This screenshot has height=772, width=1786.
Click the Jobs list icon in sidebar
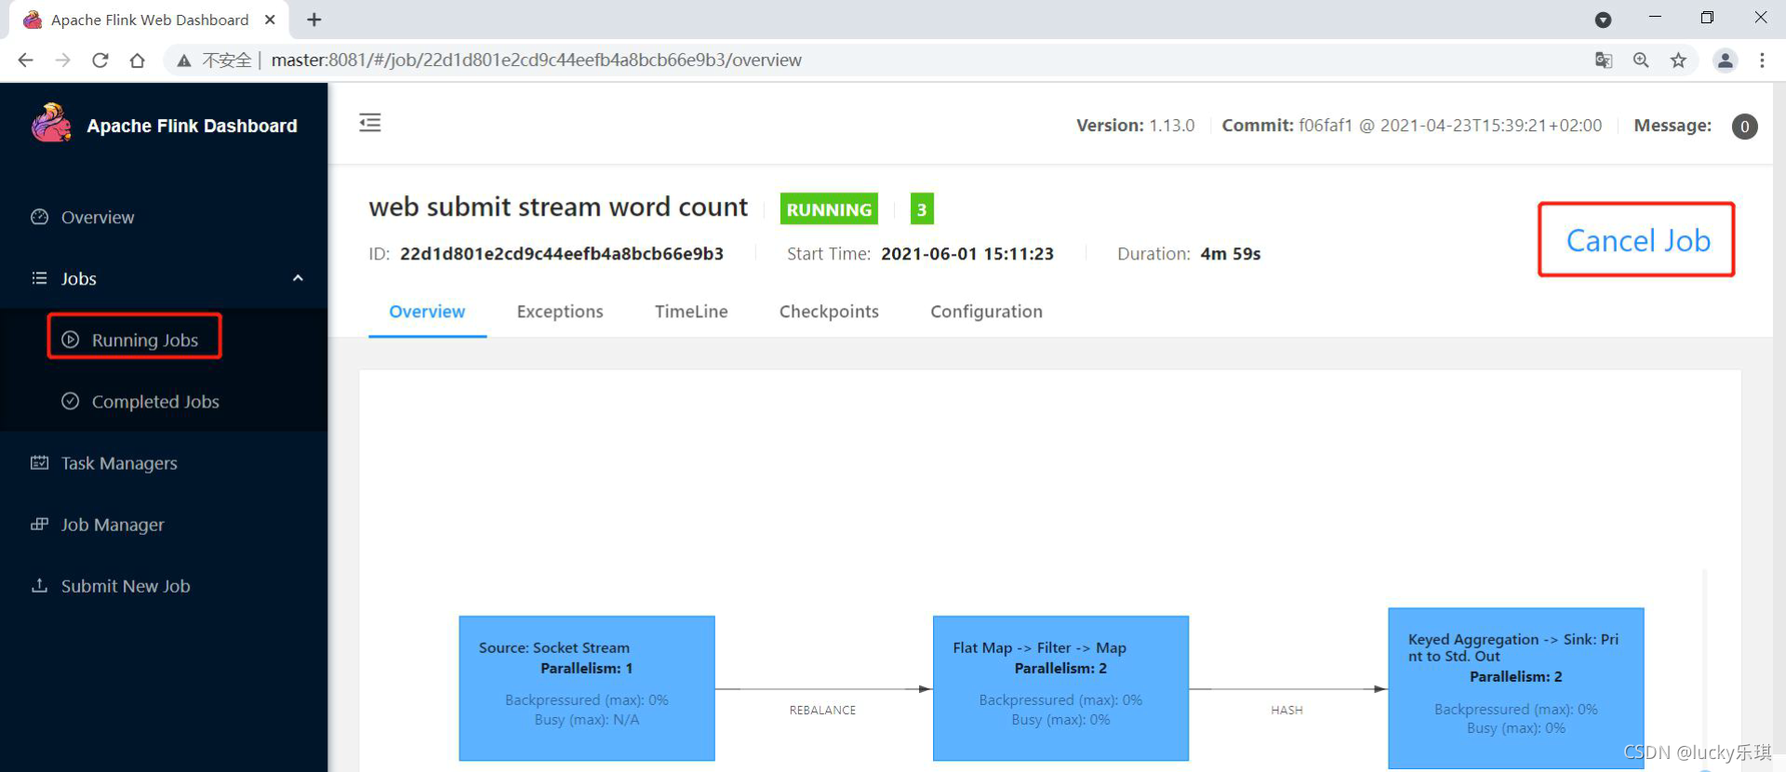pos(39,278)
